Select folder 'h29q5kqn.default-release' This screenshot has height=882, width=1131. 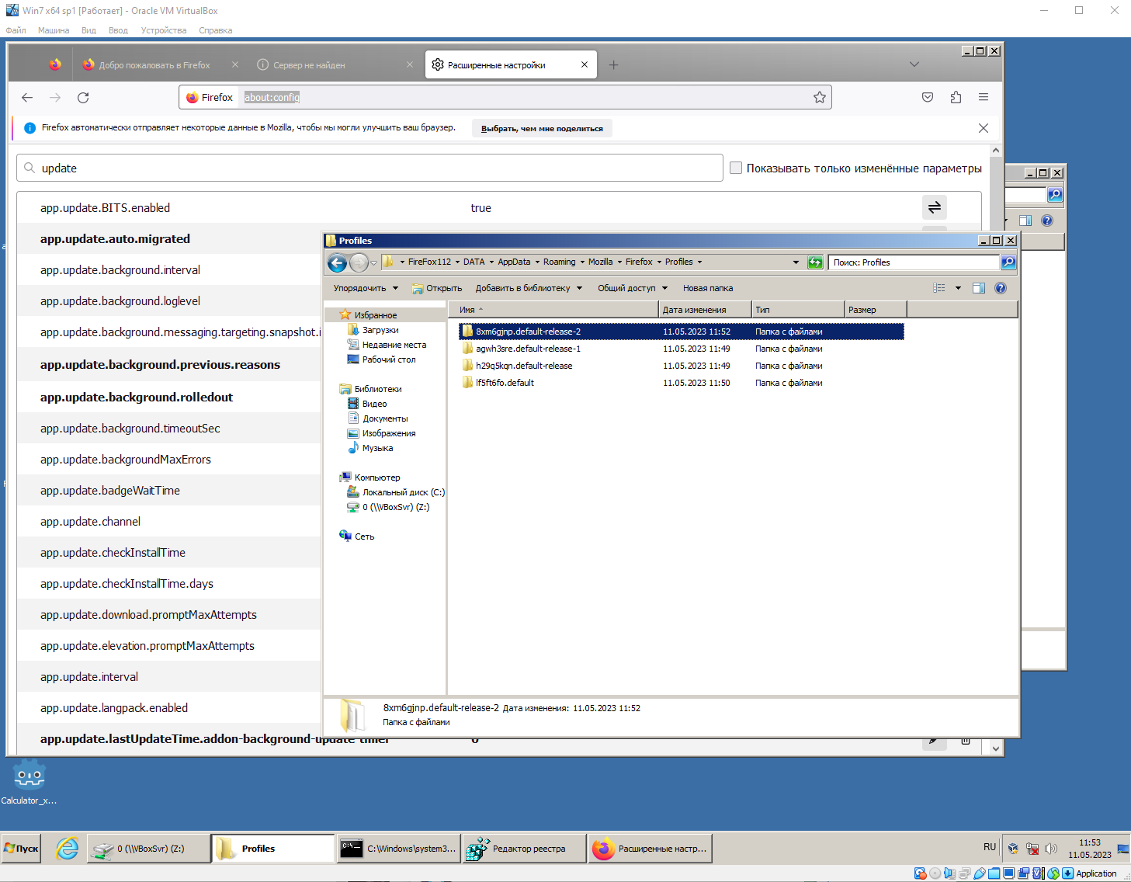pos(524,366)
